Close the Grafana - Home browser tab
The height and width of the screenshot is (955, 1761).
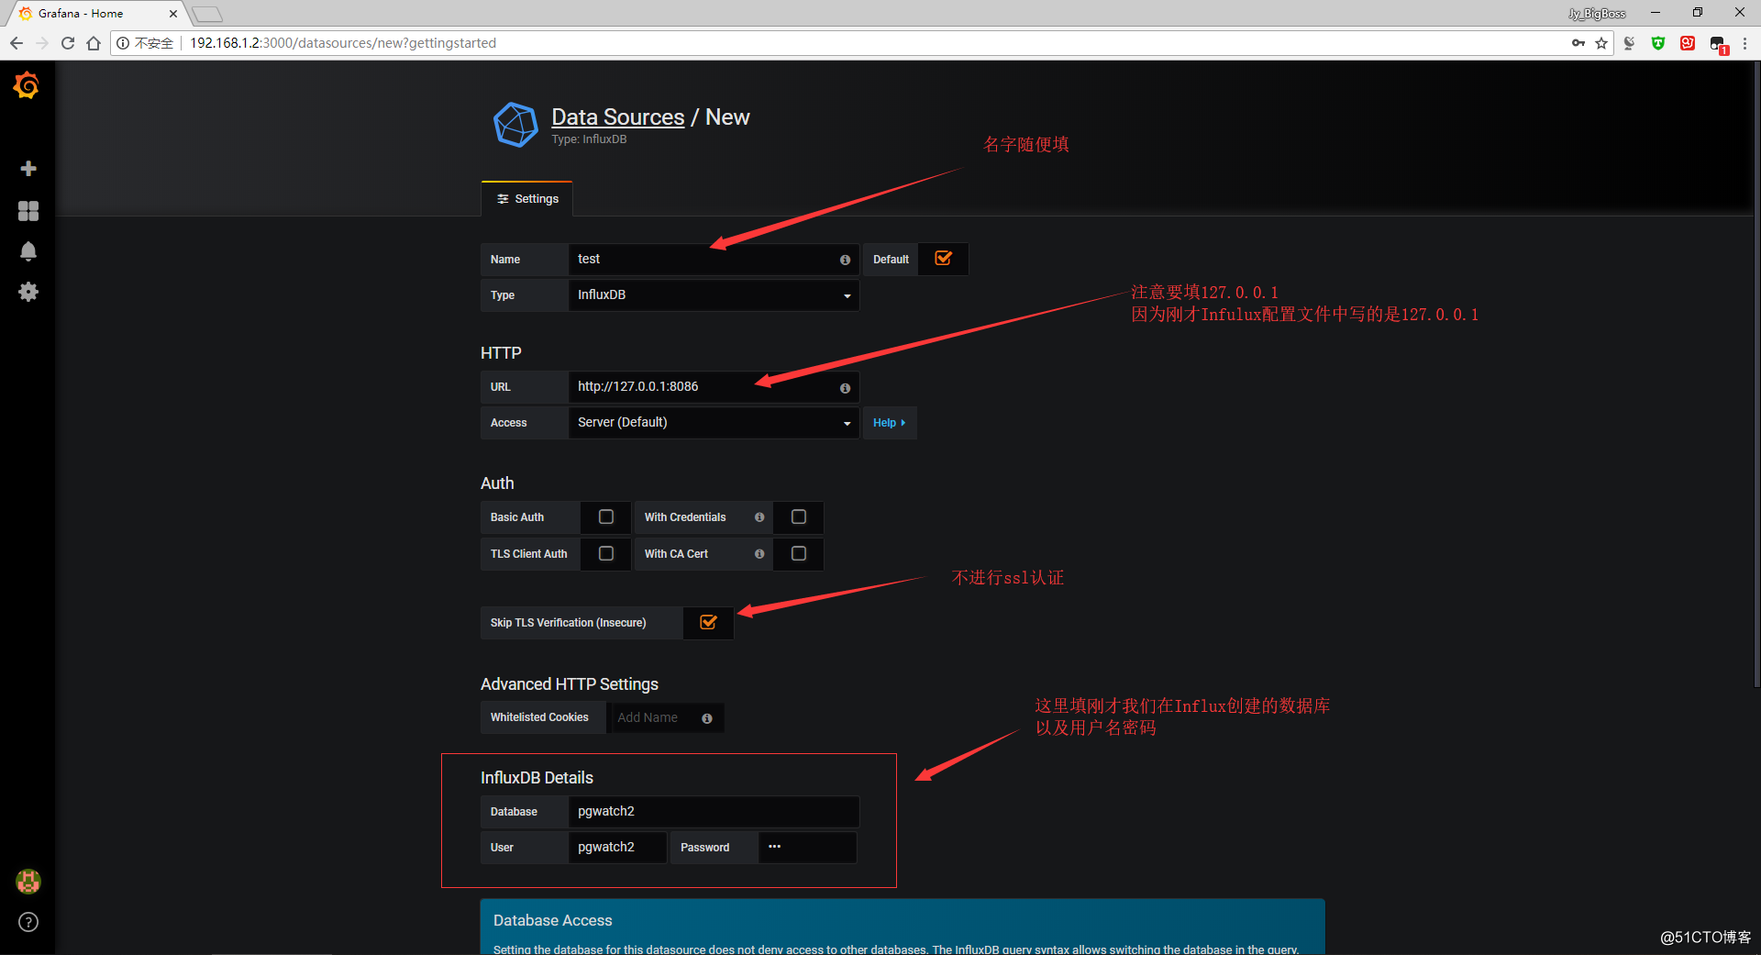pyautogui.click(x=173, y=14)
